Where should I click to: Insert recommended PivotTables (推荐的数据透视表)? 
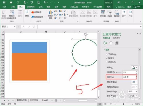tap(12, 15)
